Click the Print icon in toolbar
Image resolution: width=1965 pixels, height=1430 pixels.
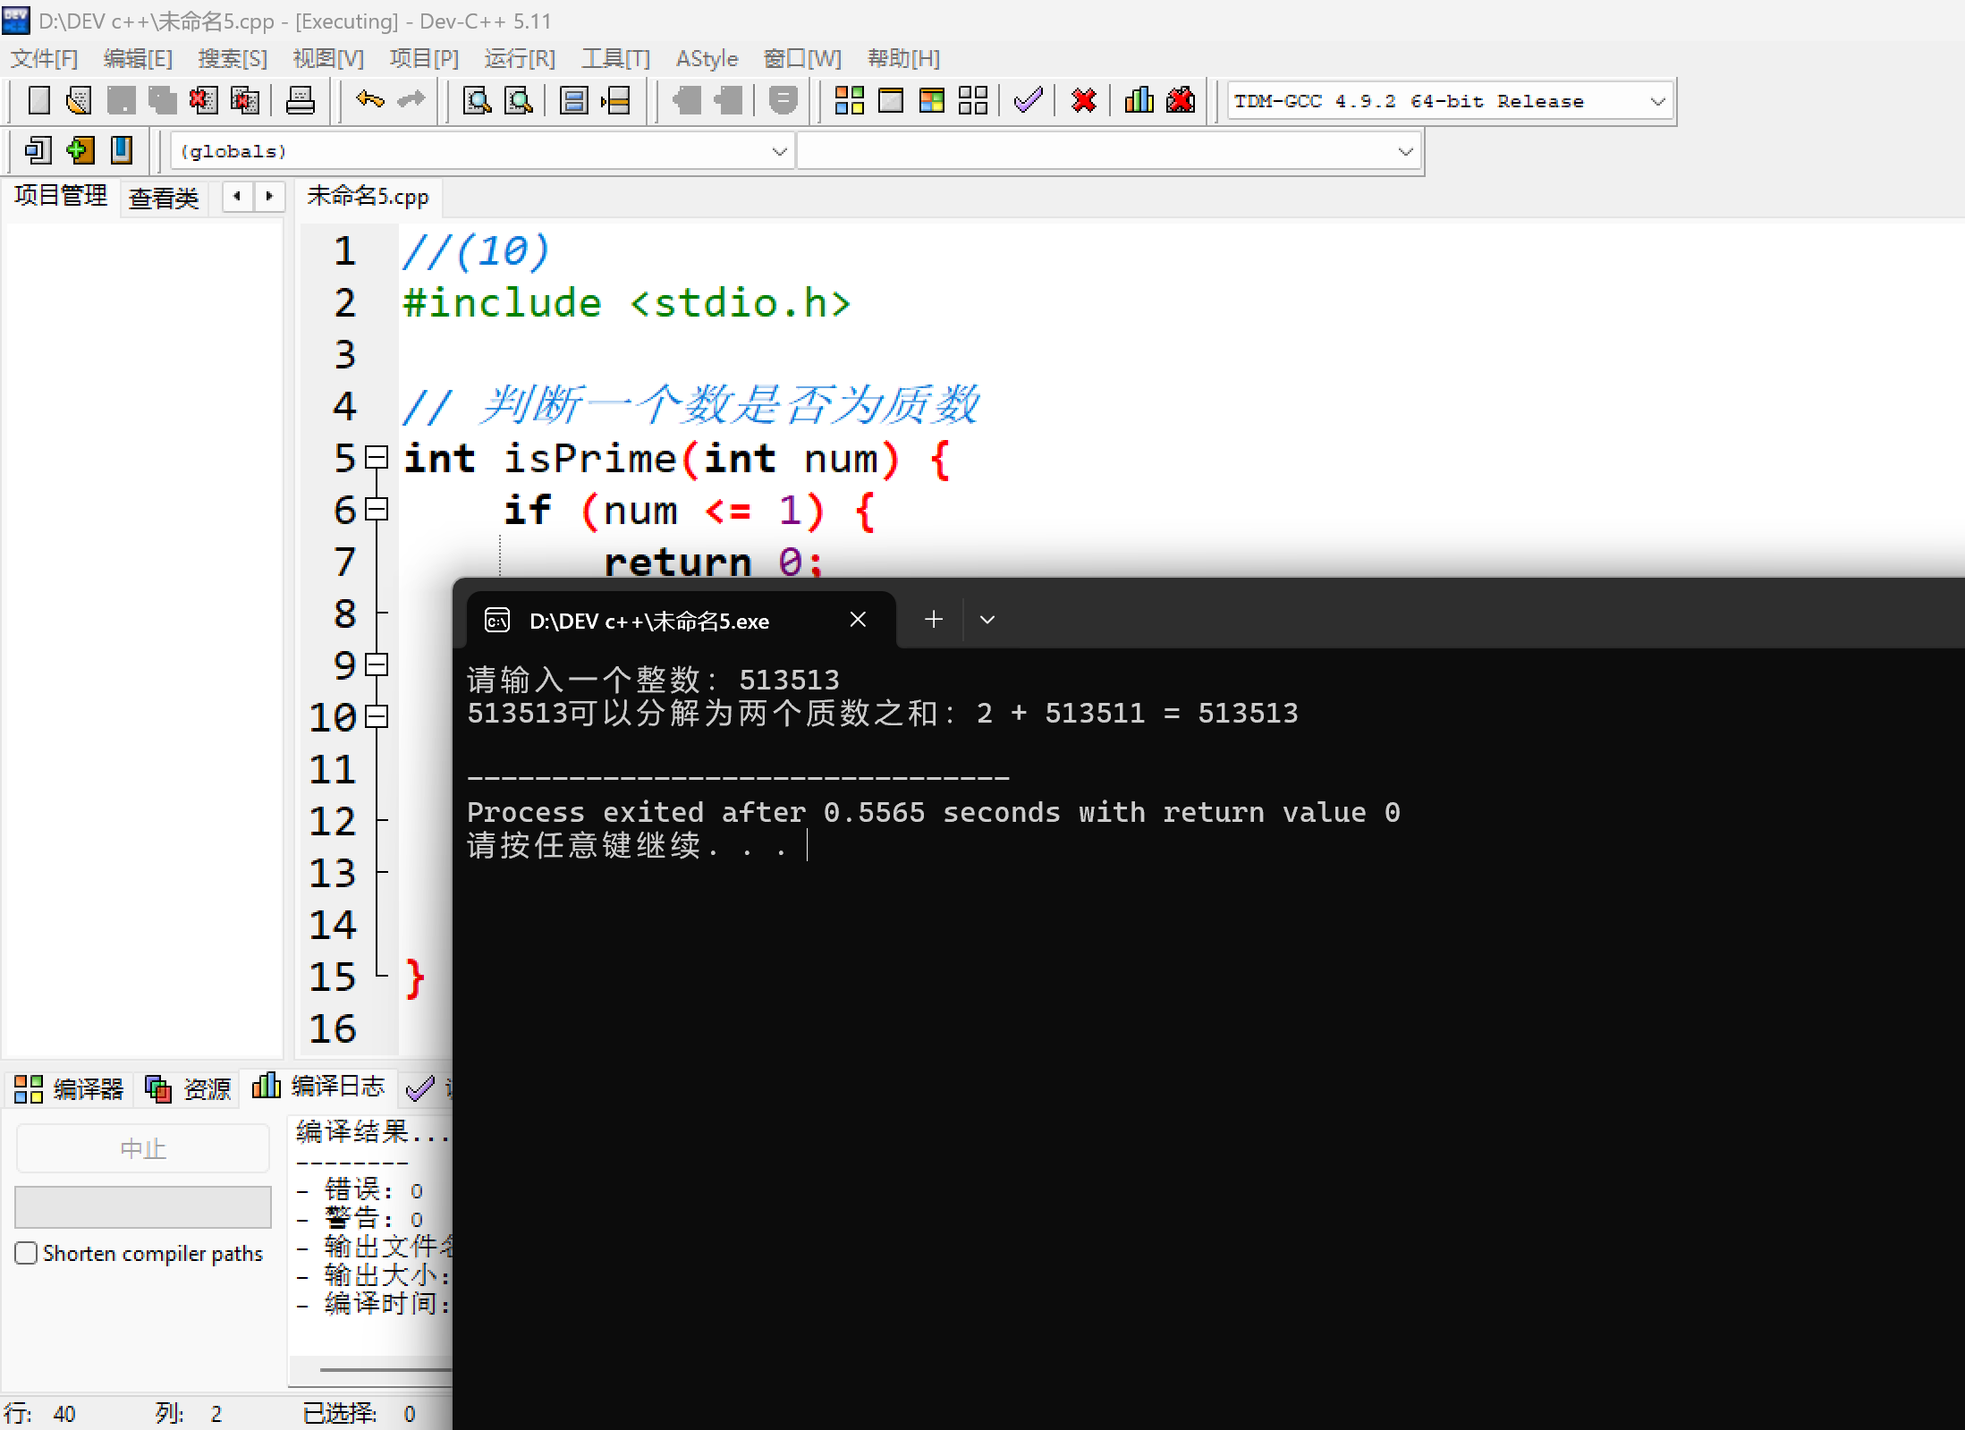(300, 100)
